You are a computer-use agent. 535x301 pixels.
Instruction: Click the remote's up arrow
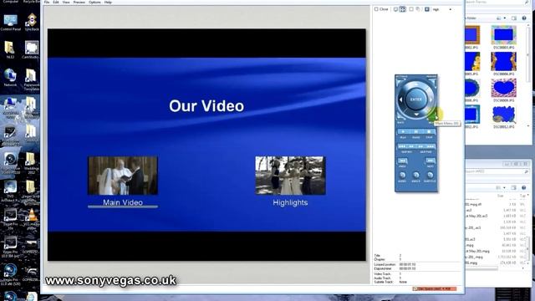(x=416, y=84)
